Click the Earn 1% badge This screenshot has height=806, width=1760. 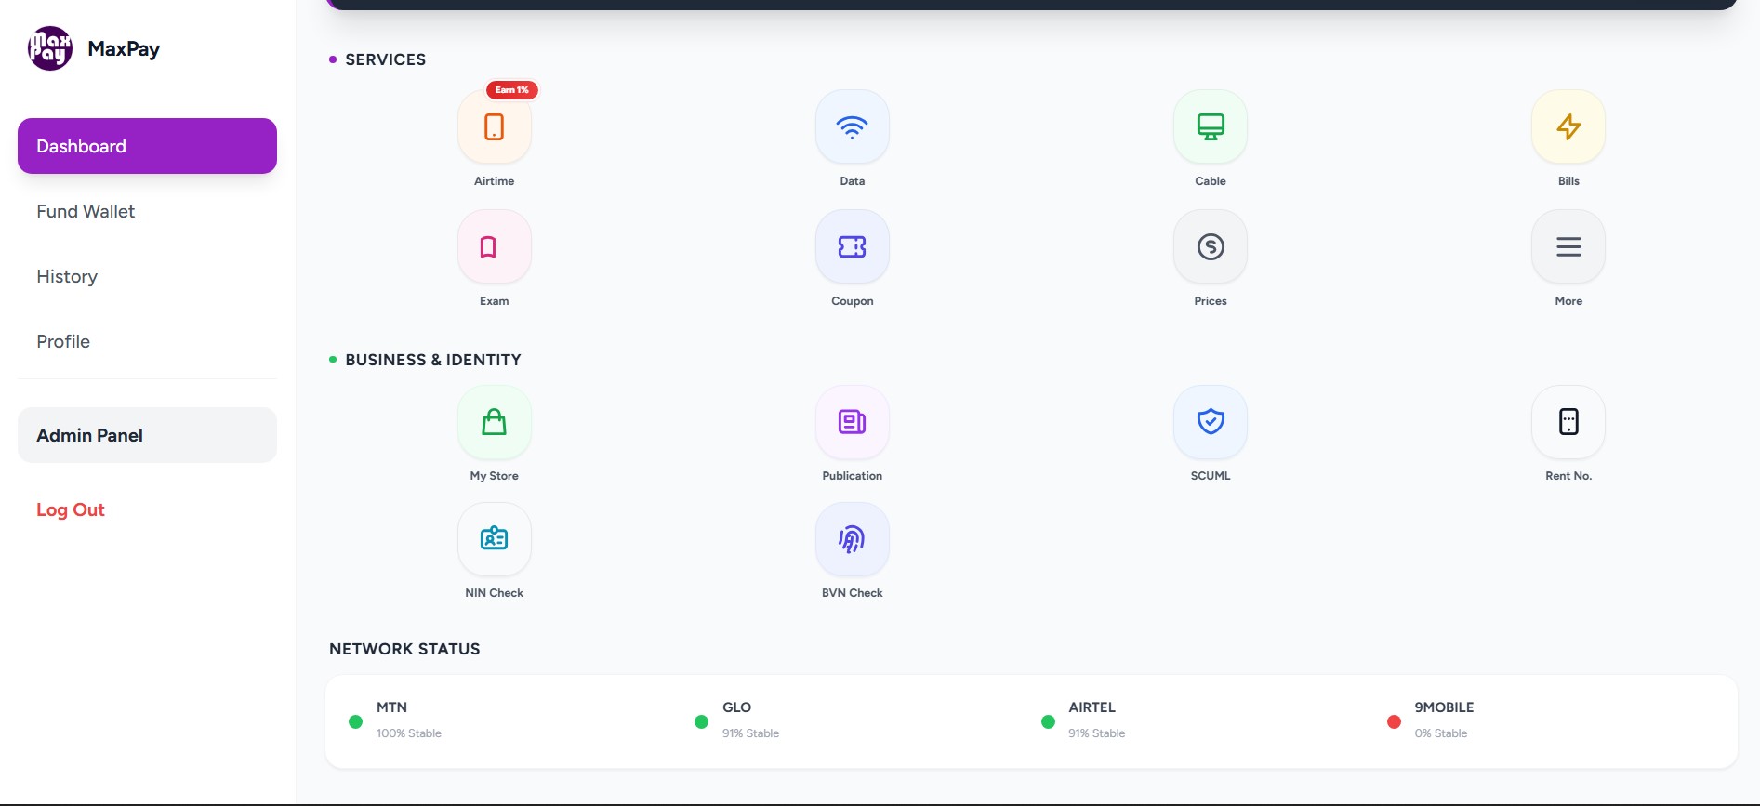click(x=511, y=90)
